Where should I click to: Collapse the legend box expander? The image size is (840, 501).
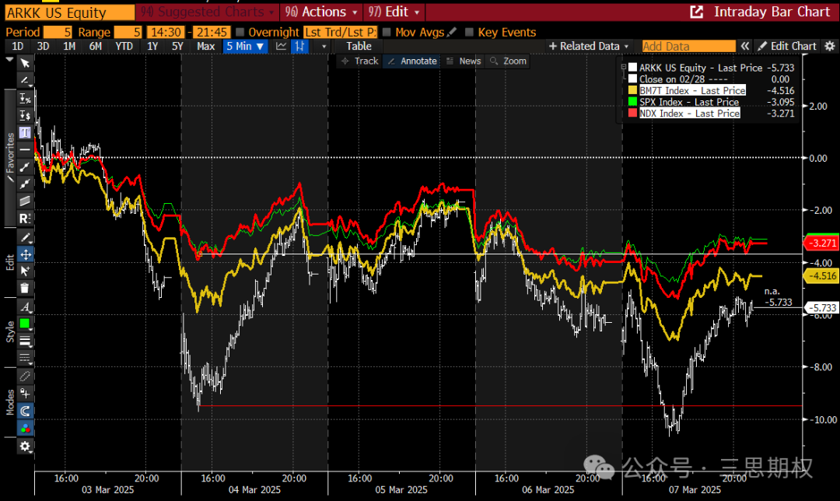point(624,68)
